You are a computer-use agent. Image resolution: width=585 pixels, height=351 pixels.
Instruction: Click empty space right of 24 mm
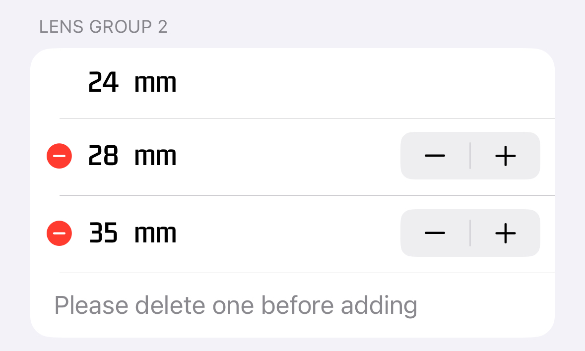click(366, 83)
